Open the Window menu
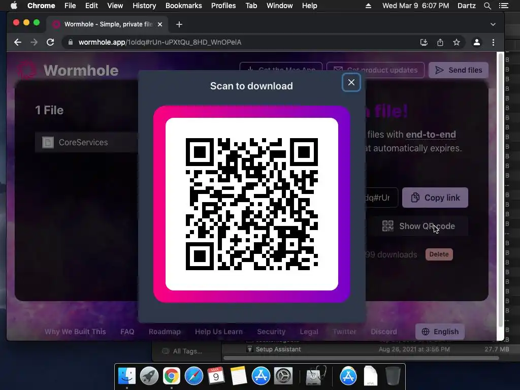This screenshot has width=520, height=390. [x=280, y=6]
